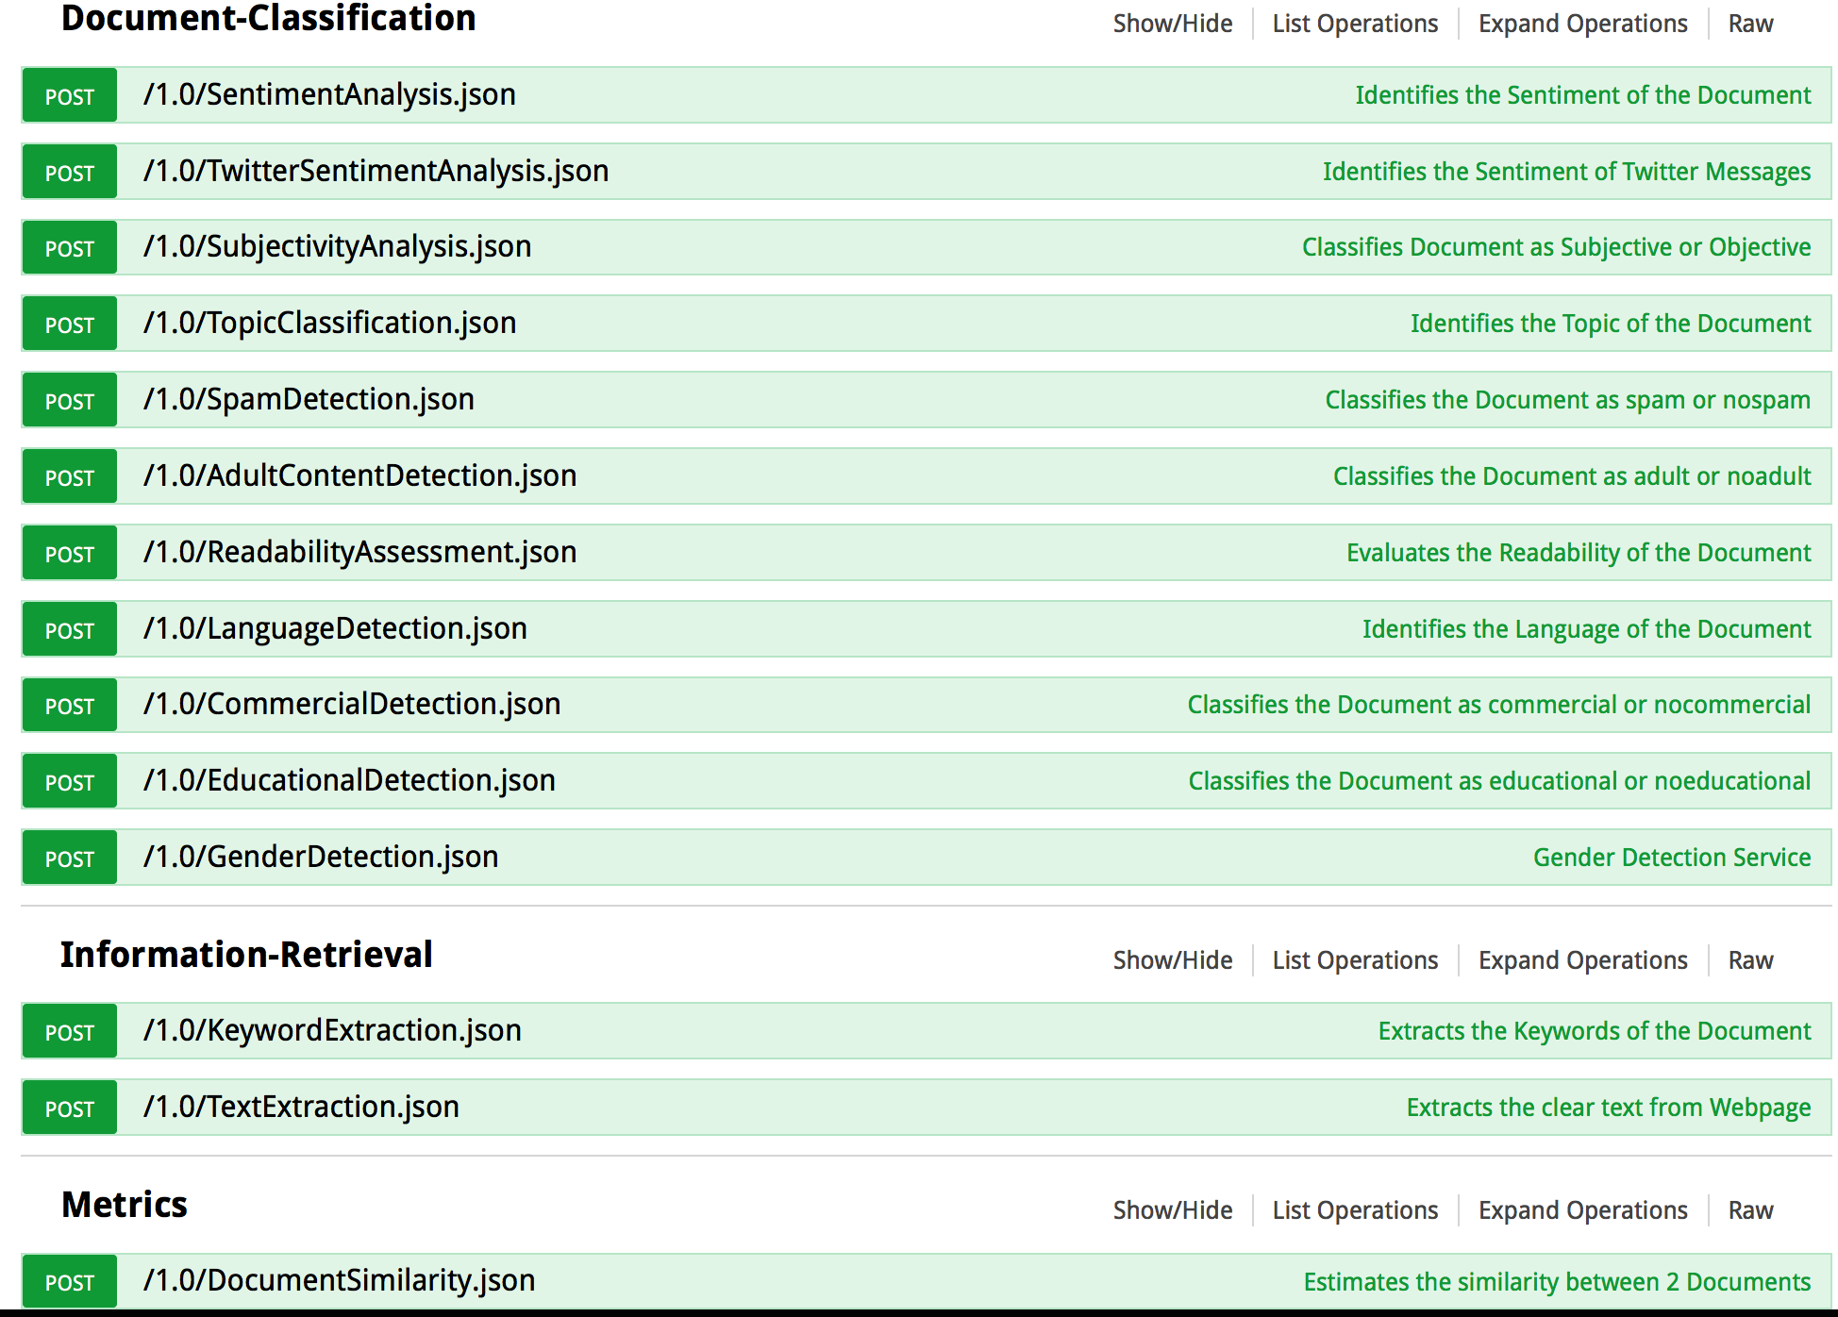Click 'Evaluates the Readability of the Document' description
Viewport: 1838px width, 1317px height.
pos(1578,553)
